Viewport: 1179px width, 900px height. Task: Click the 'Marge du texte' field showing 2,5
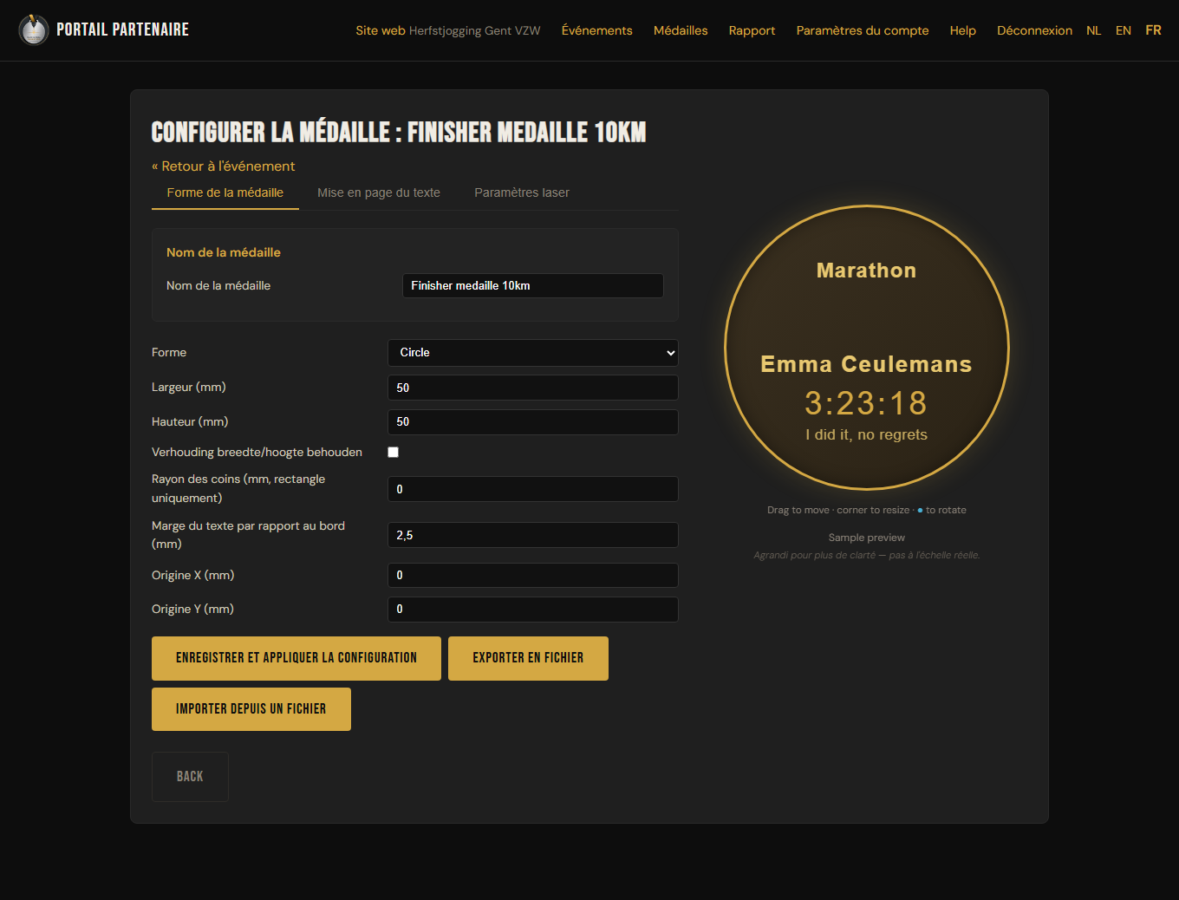click(532, 535)
